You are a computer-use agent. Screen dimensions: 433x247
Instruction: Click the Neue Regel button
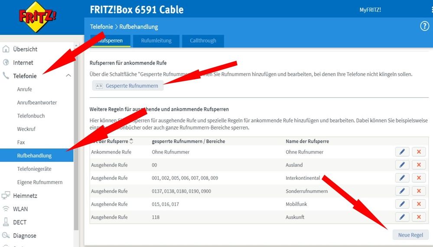pos(410,235)
